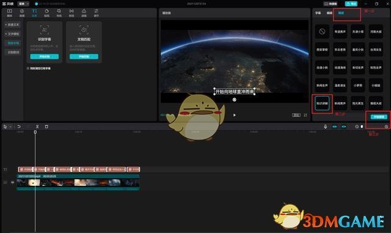Click the play button below the preview
The width and height of the screenshot is (391, 233).
pyautogui.click(x=234, y=115)
